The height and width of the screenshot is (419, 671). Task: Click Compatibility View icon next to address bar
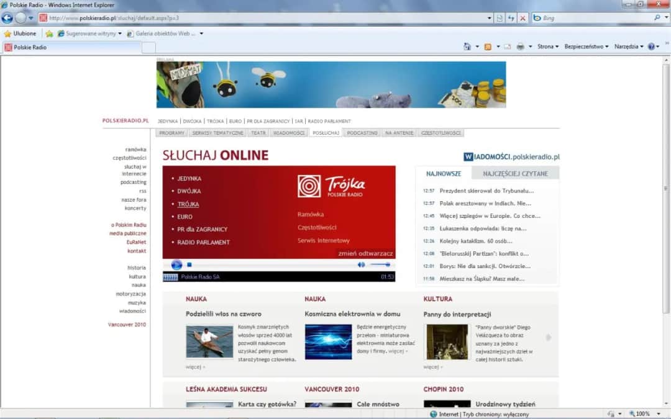[499, 17]
